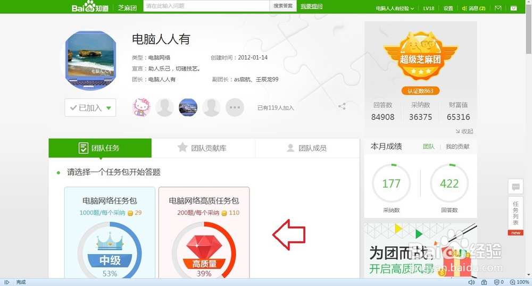Click the LV18 level indicator
This screenshot has width=532, height=286.
428,8
